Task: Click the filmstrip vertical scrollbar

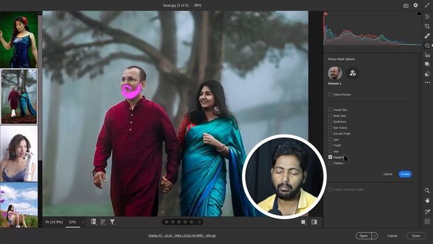Action: click(x=40, y=87)
